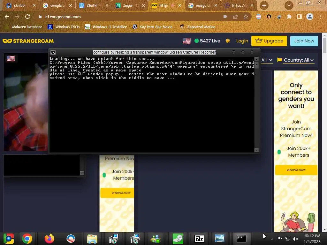Open File Explorer folder from taskbar
The width and height of the screenshot is (327, 245).
pos(92,239)
